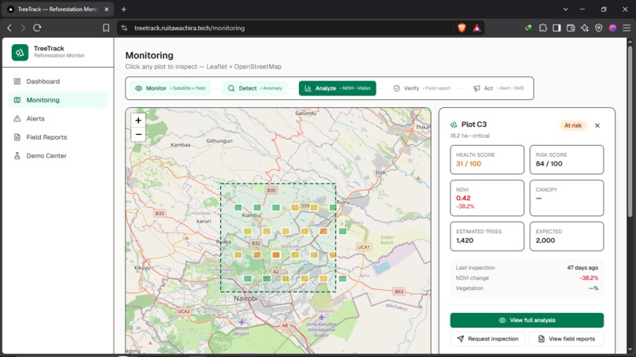
Task: Click Request inspection button
Action: (x=488, y=339)
